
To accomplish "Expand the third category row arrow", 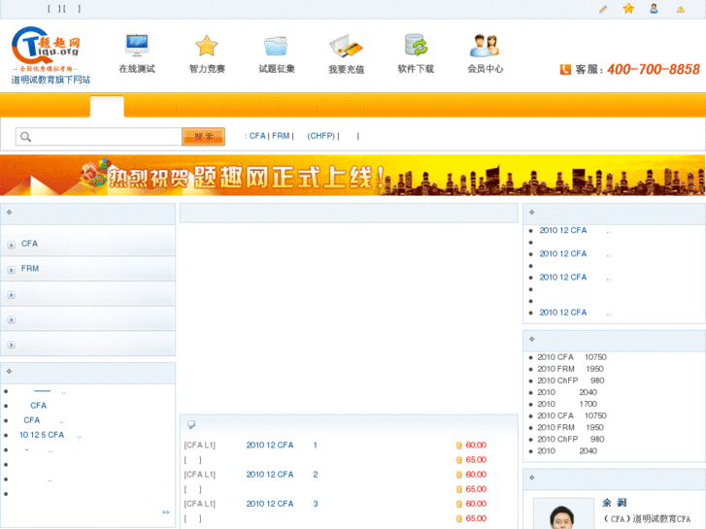I will tap(12, 295).
